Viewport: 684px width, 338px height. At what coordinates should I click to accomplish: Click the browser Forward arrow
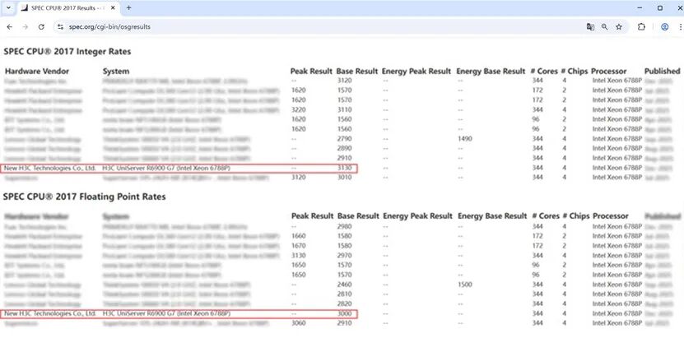tap(26, 27)
